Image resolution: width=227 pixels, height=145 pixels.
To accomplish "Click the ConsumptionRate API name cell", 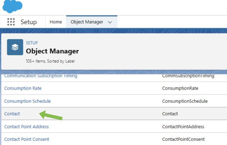I will 180,88.
